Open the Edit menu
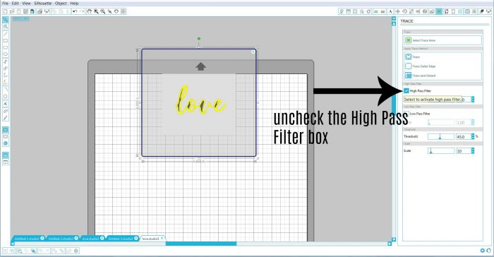The height and width of the screenshot is (257, 494). [x=15, y=3]
